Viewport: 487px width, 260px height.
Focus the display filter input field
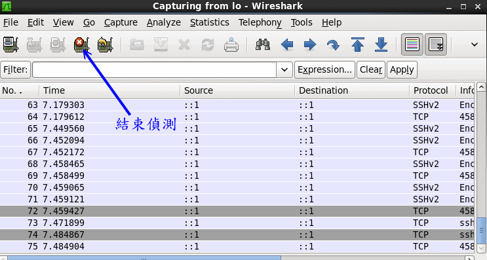(x=155, y=69)
